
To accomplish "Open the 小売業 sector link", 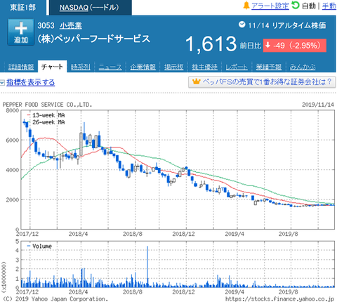I will (x=71, y=25).
